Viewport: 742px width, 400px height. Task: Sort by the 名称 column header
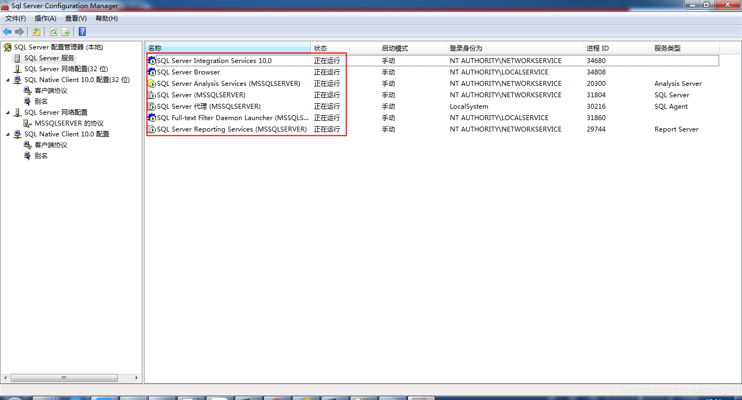tap(228, 48)
